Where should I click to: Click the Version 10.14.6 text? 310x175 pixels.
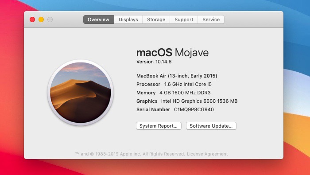(x=154, y=62)
